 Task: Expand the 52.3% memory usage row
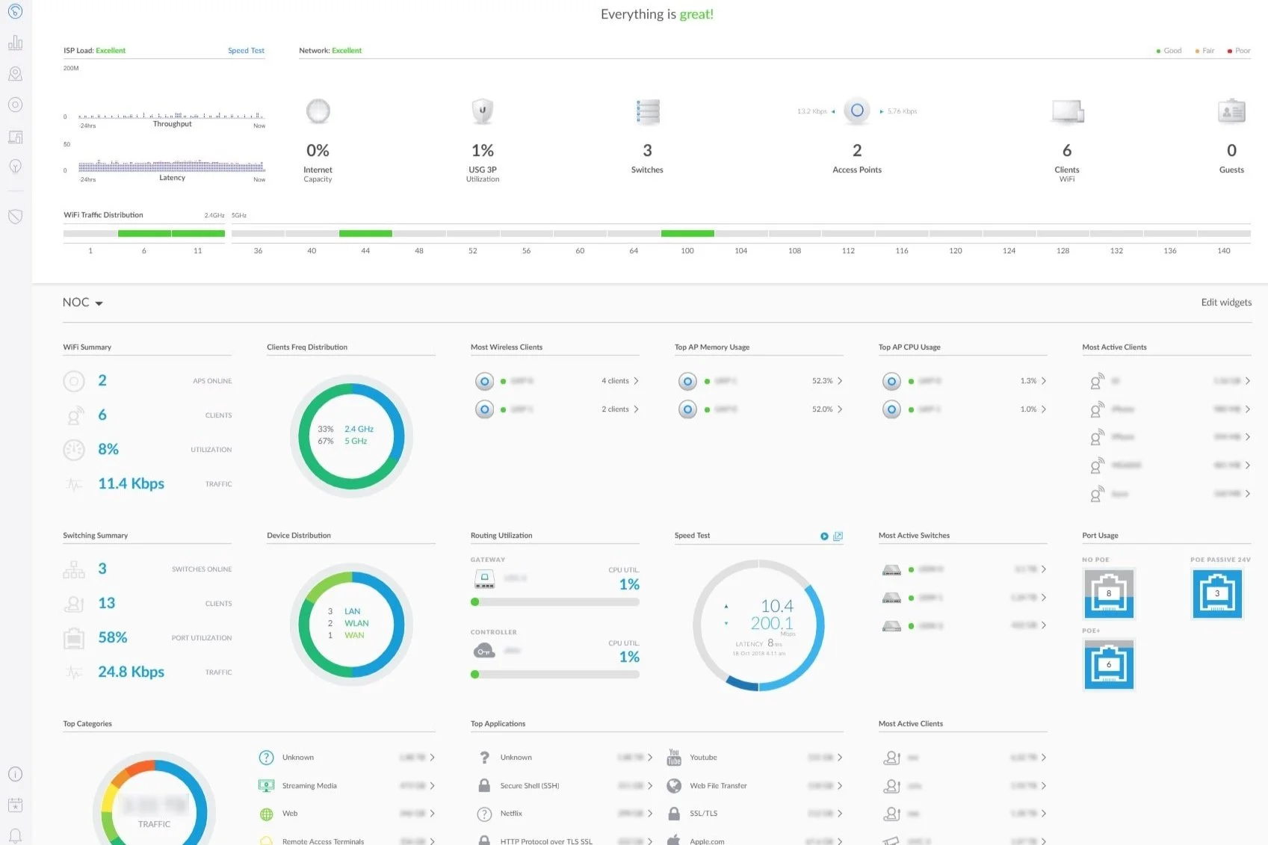pos(760,381)
